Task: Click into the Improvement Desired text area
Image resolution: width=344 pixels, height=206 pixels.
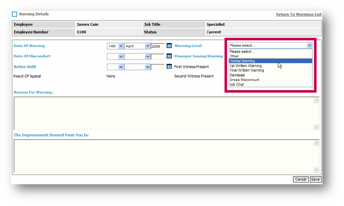Action: pos(163,156)
